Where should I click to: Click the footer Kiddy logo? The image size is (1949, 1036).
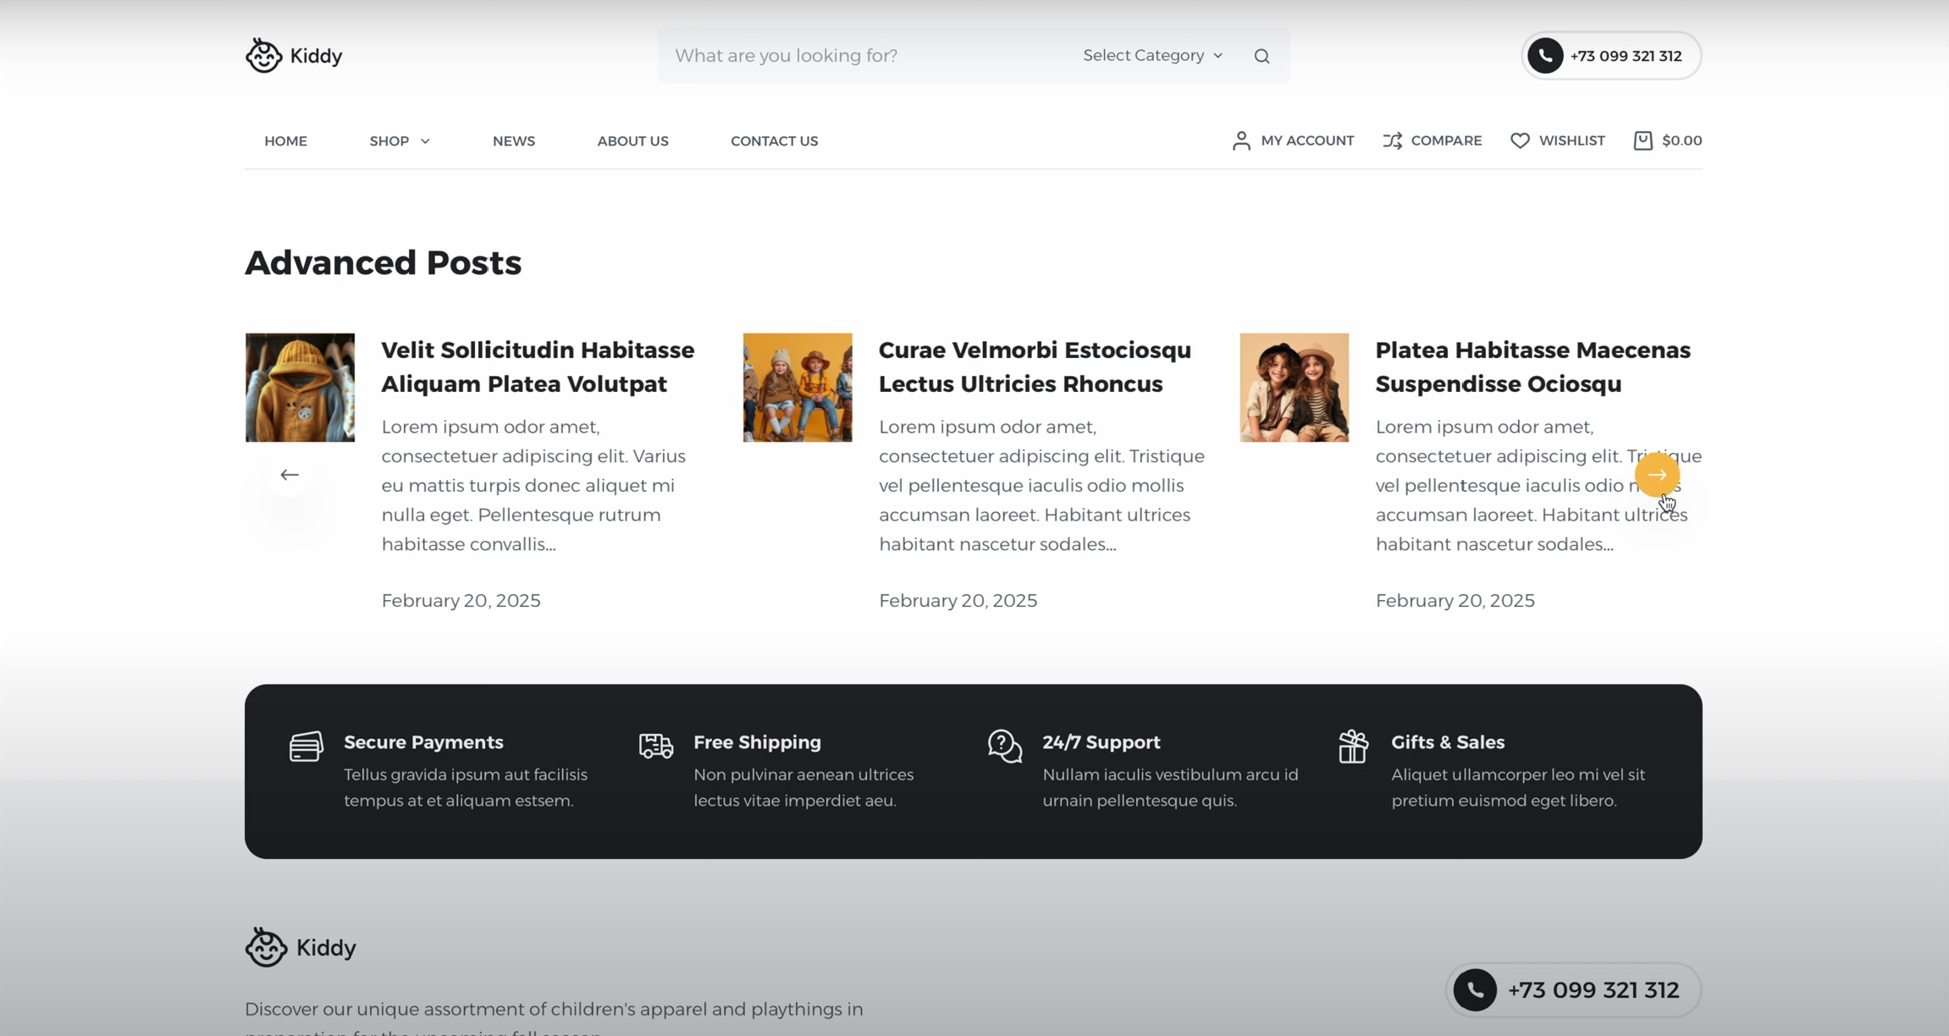click(x=301, y=947)
